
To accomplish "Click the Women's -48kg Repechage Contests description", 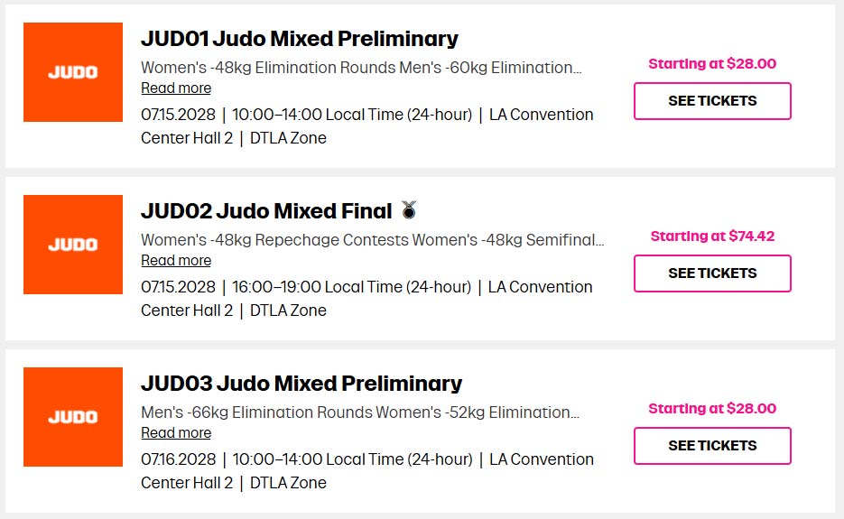I will click(x=372, y=240).
